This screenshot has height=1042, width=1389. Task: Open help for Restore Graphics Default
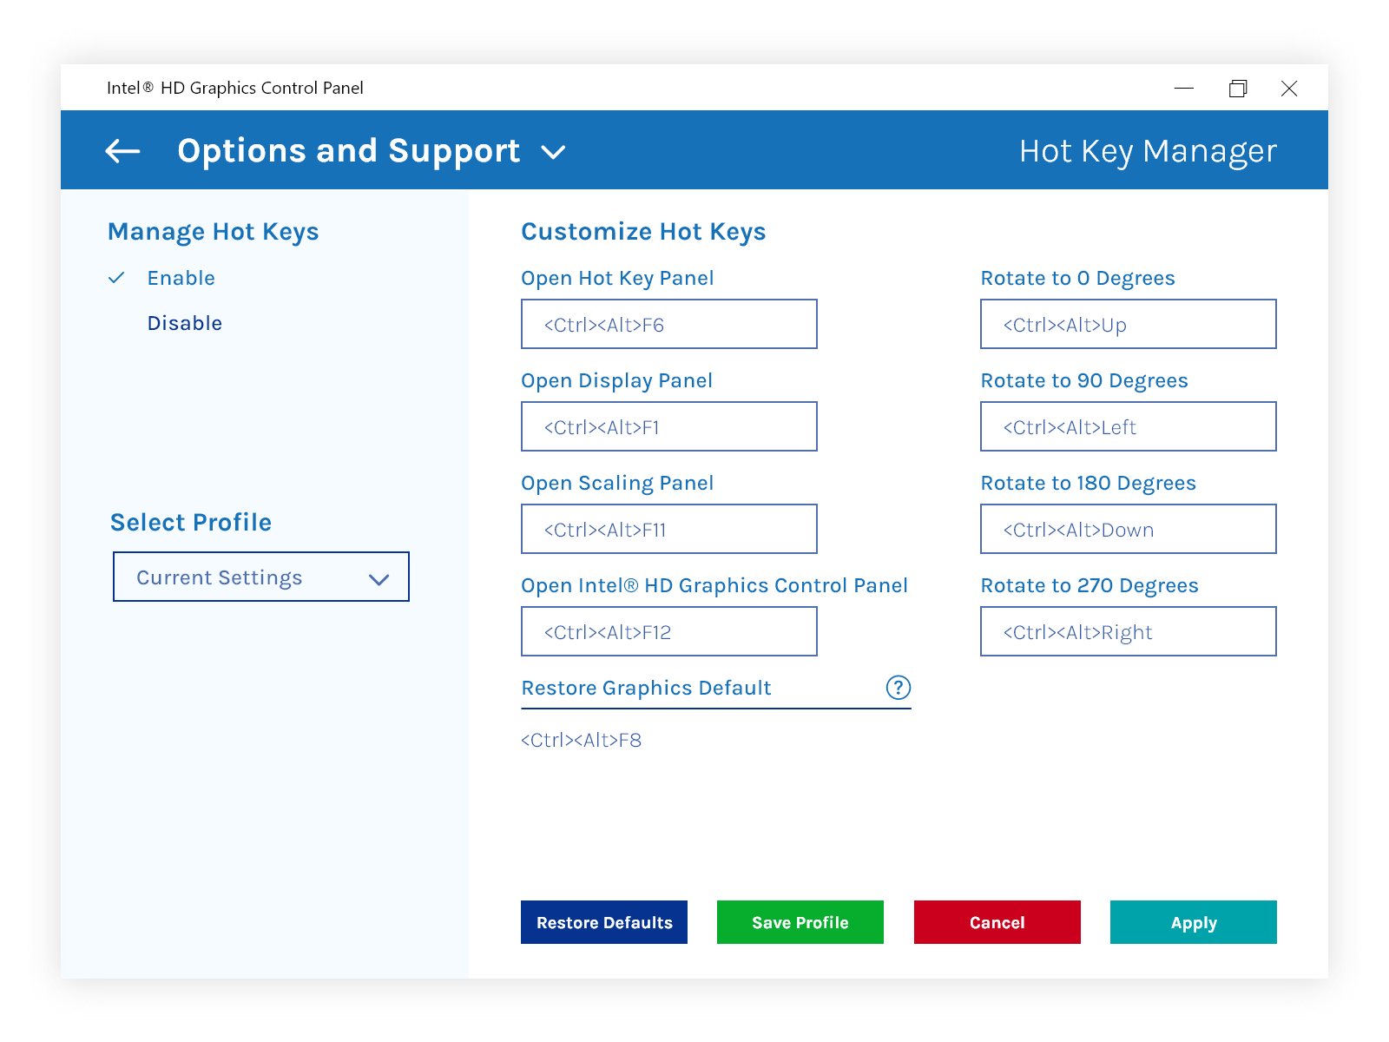tap(899, 688)
